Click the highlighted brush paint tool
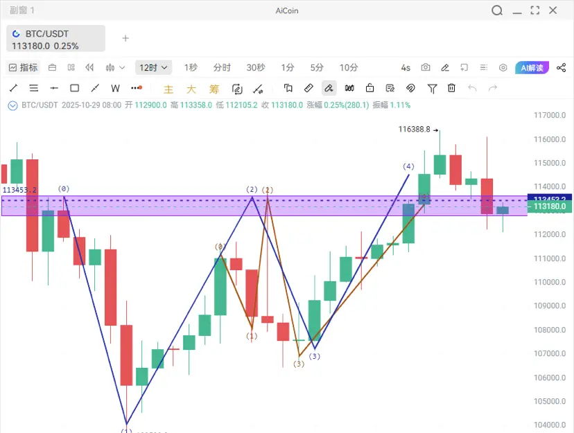Viewport: 574px width, 433px height. (329, 88)
